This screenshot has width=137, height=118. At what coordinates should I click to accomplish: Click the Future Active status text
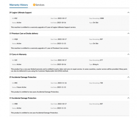22,87
